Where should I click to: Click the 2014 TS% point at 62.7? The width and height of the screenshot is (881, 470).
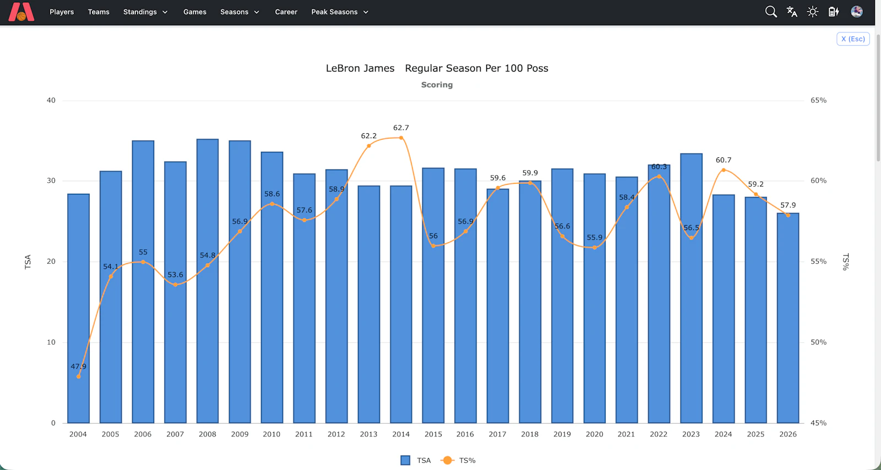tap(401, 138)
